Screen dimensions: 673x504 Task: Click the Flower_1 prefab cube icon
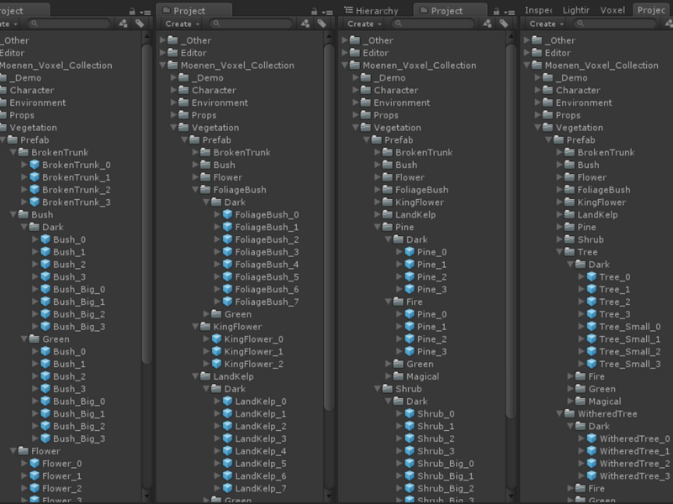pos(34,475)
